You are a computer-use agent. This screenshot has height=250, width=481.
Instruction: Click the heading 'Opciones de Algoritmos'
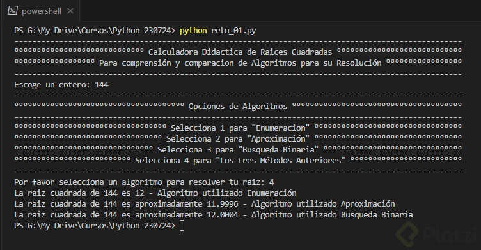pos(238,107)
